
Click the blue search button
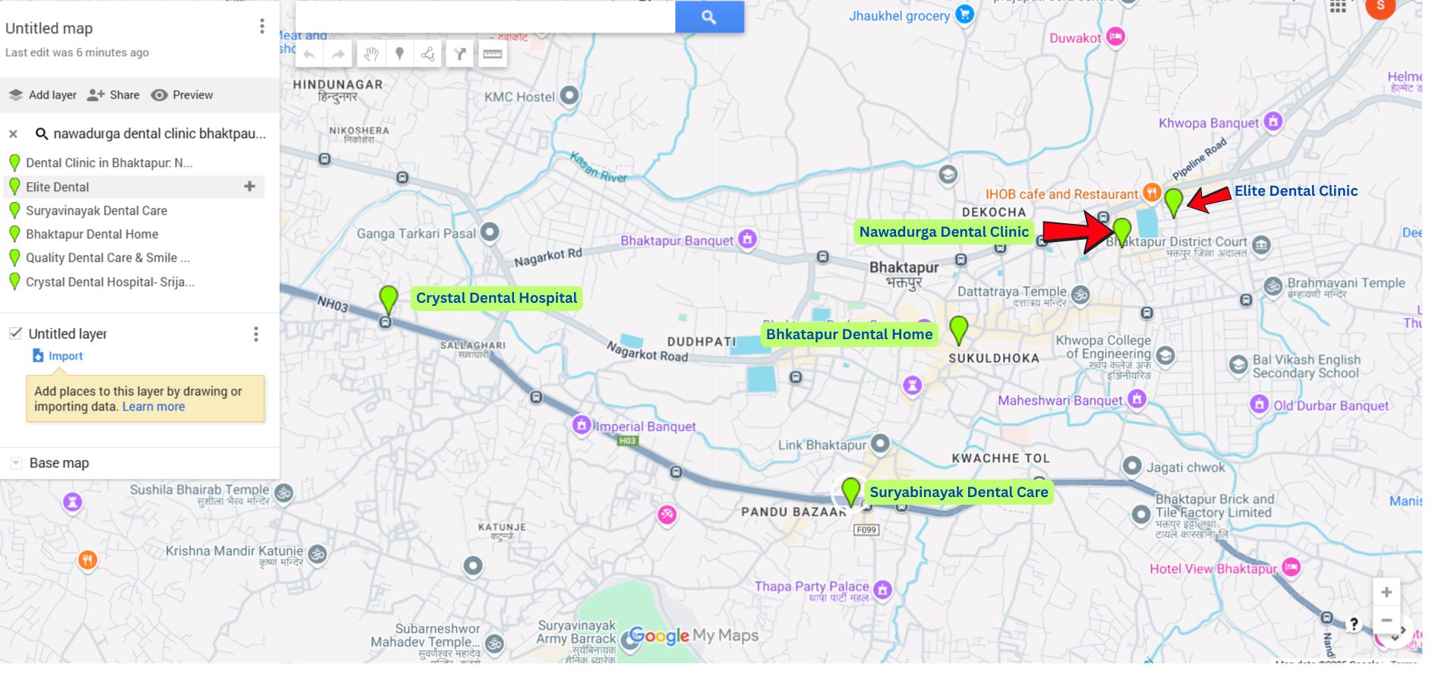pyautogui.click(x=709, y=17)
